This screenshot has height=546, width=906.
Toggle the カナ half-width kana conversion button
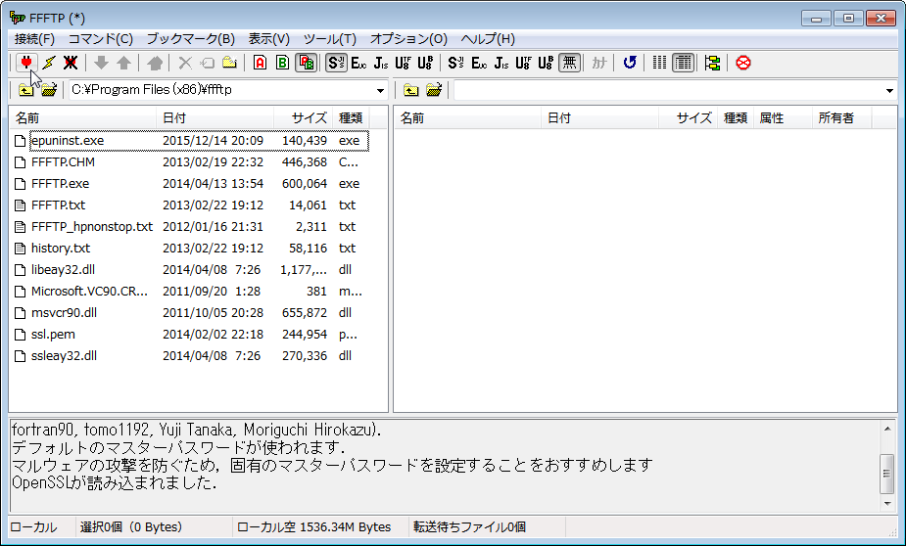pyautogui.click(x=599, y=63)
